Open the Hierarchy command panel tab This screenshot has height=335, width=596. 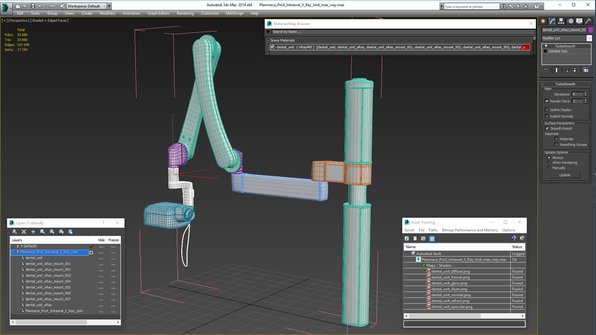[x=561, y=21]
